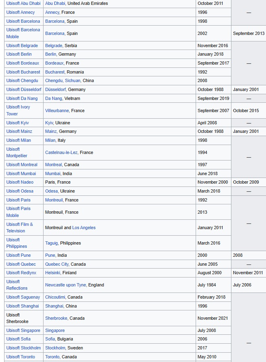The width and height of the screenshot is (266, 362).
Task: Follow the Taguig location link
Action: [52, 243]
